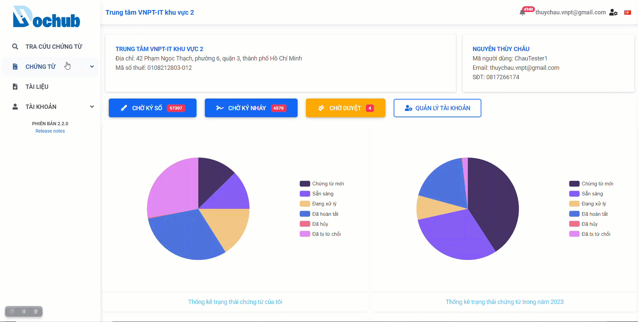
Task: Click the users-gear icon on Quản lý tài khoản
Action: [x=408, y=108]
